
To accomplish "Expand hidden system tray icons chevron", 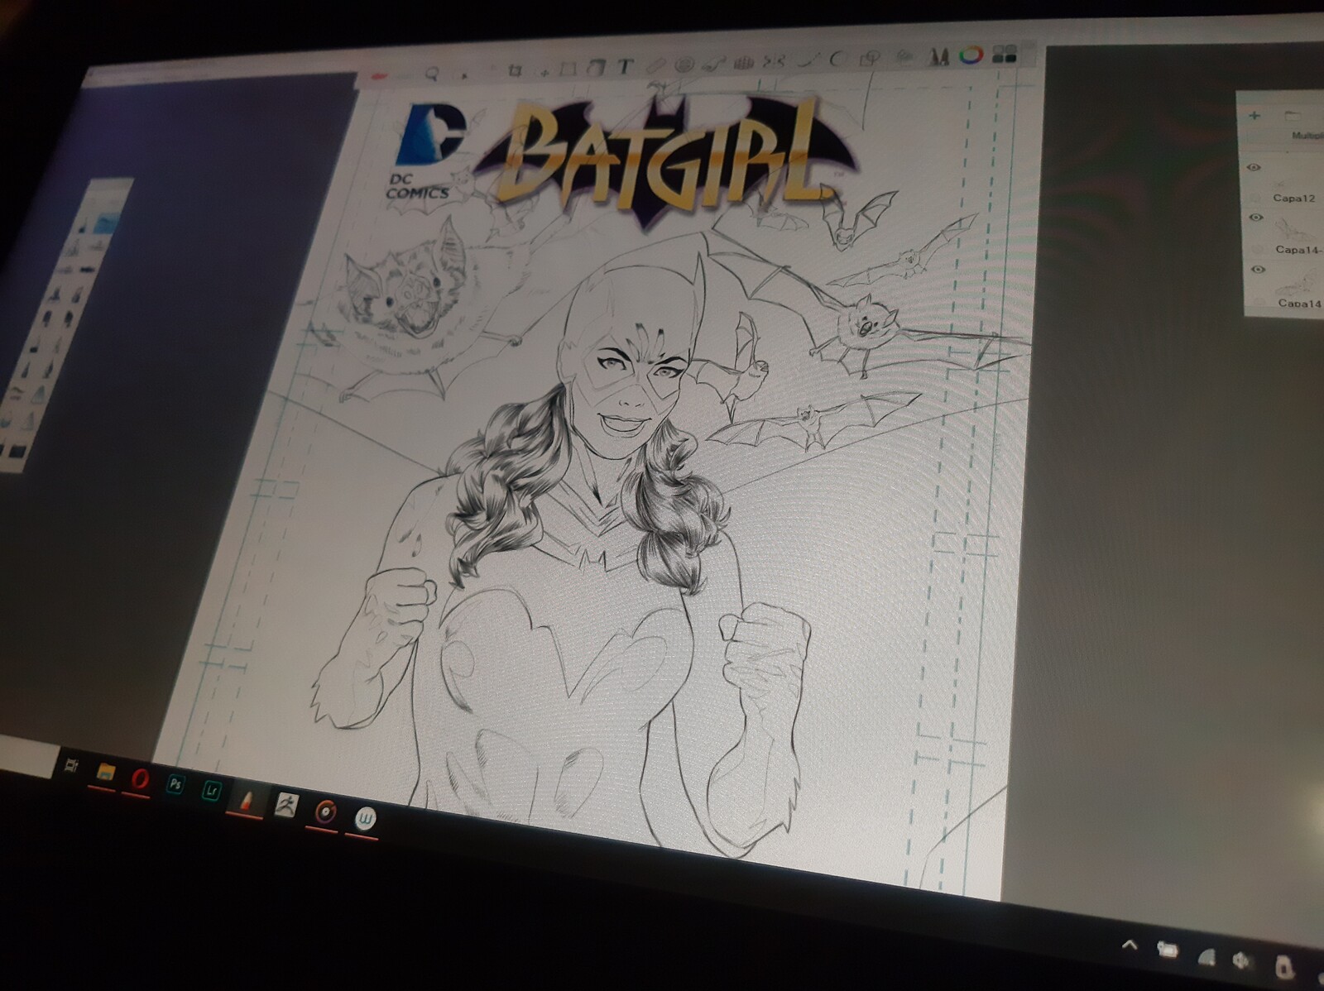I will [x=1130, y=944].
